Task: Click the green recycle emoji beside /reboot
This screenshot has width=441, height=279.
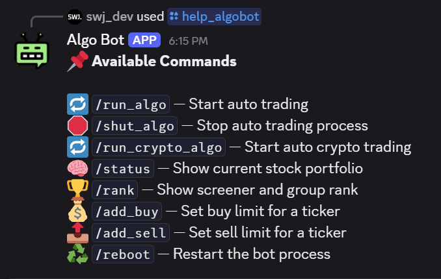Action: (77, 254)
